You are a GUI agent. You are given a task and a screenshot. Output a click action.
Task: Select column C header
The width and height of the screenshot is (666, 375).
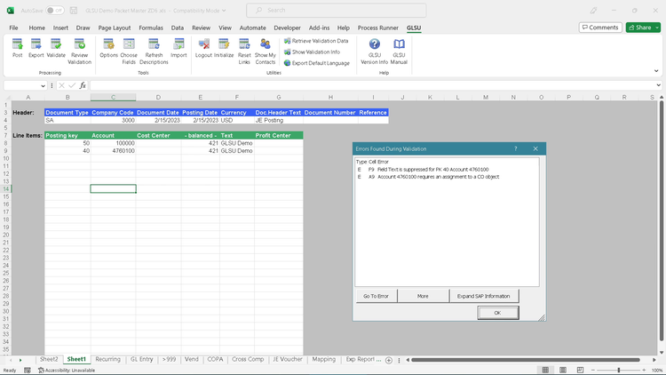[113, 98]
